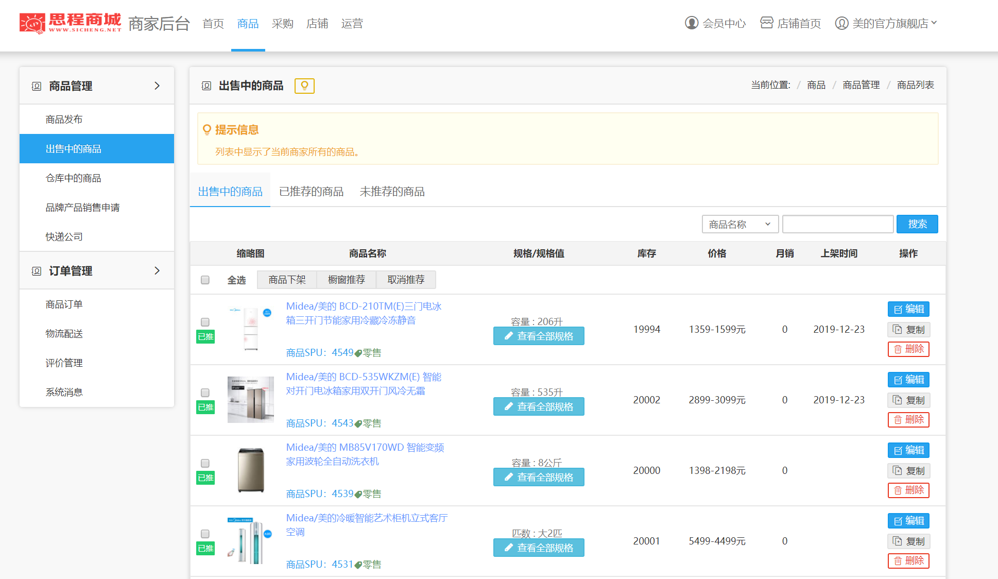Click the 已推 badge on the BCD-210TM row
Image resolution: width=998 pixels, height=579 pixels.
(x=205, y=337)
